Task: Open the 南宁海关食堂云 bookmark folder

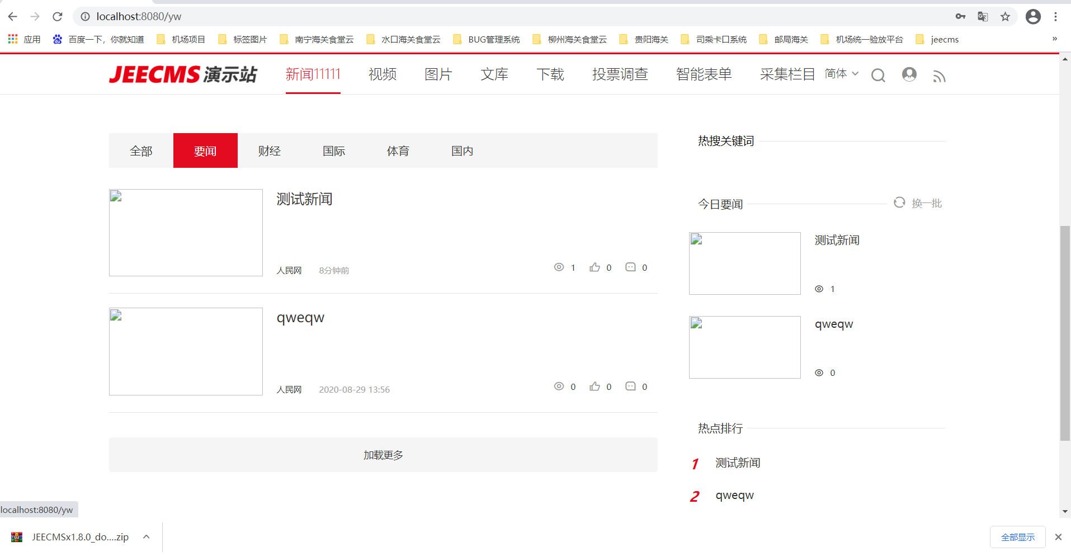Action: 317,39
